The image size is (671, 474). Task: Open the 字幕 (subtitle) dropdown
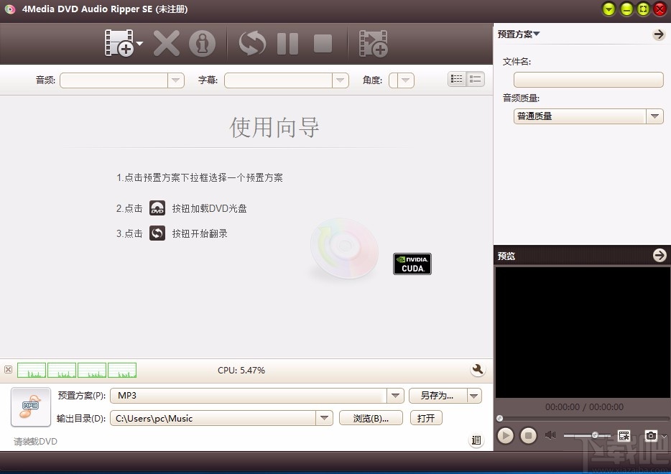pos(341,80)
